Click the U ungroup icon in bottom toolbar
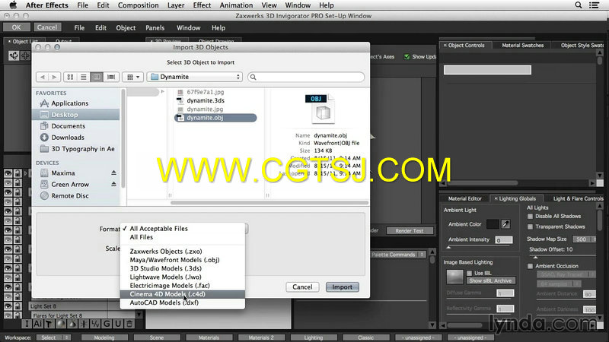 pos(118,324)
